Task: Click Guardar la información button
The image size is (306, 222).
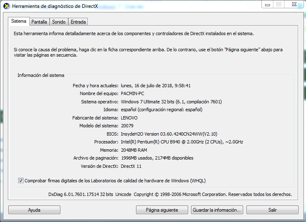Action: click(217, 210)
